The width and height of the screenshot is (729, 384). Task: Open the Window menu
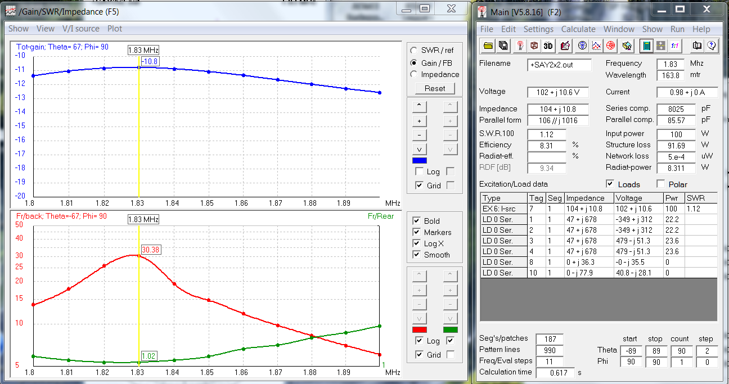[x=619, y=29]
